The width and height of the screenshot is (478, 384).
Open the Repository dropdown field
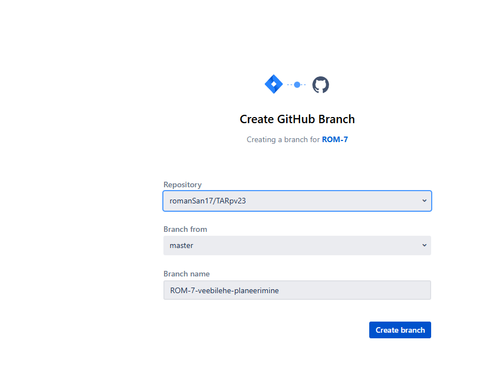(297, 201)
